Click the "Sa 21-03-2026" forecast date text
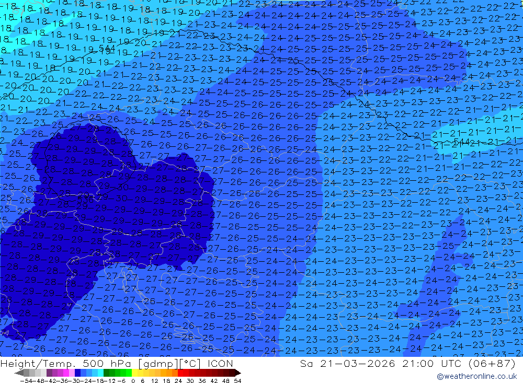The image size is (523, 383). [x=348, y=363]
